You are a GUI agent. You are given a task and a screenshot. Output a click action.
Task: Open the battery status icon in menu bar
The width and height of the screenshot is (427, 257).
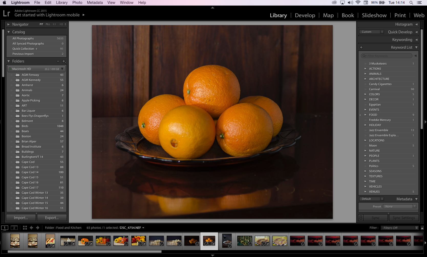(382, 3)
